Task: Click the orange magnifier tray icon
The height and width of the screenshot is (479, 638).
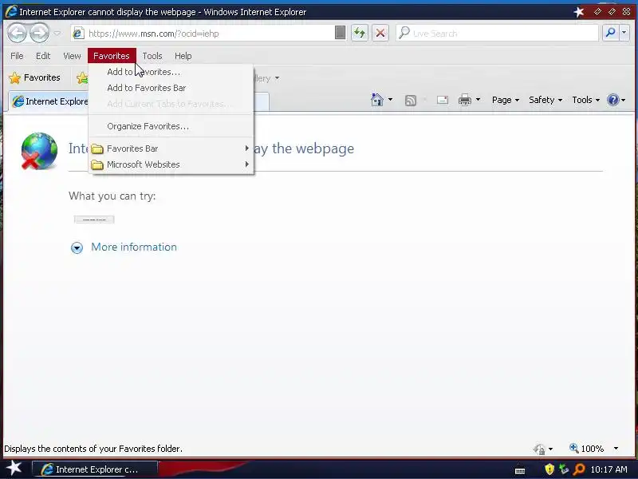Action: point(578,469)
